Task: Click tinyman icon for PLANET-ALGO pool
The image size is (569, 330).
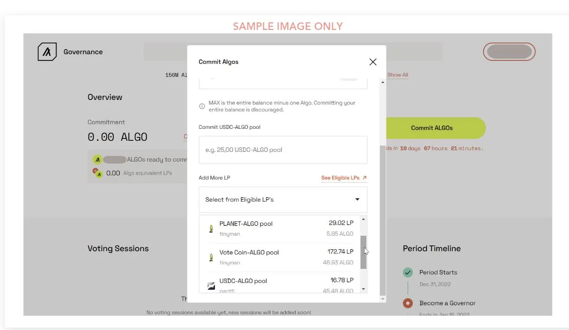Action: tap(211, 229)
